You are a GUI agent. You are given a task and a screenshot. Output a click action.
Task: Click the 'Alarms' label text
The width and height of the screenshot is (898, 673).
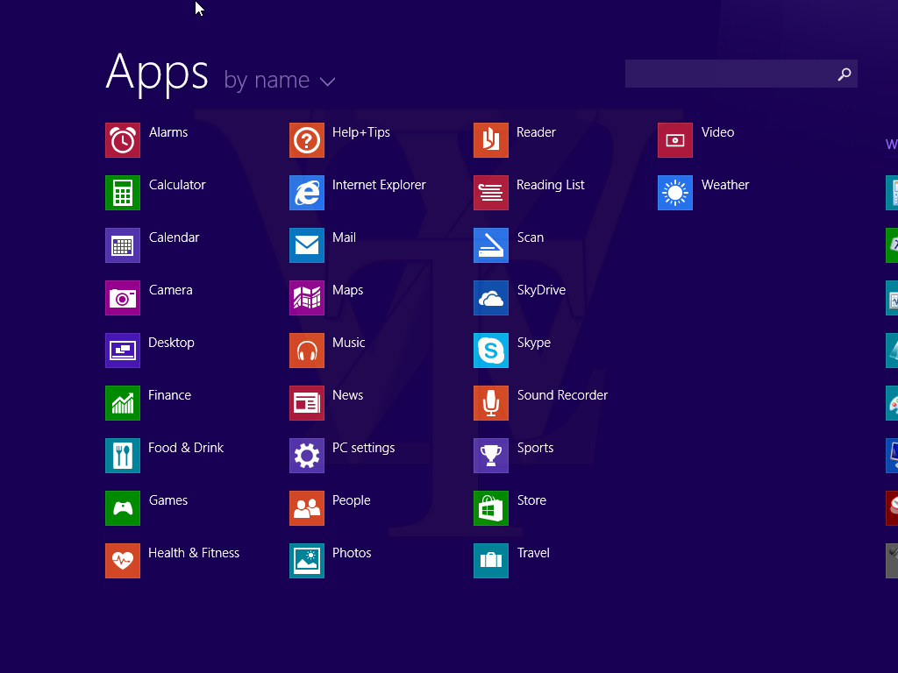click(168, 132)
